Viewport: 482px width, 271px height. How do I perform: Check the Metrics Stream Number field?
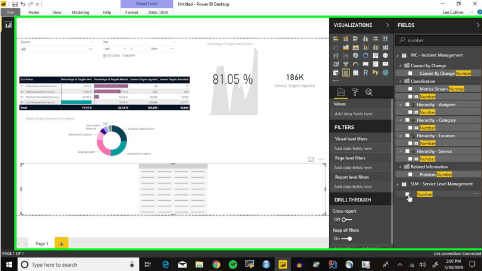[410, 89]
